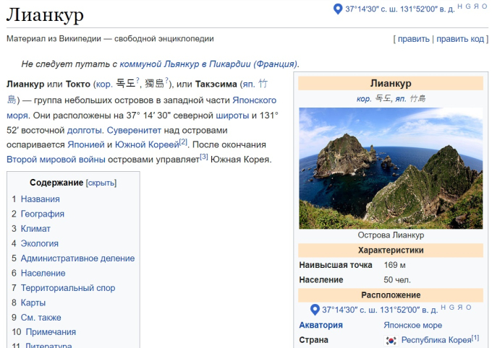The image size is (492, 348).
Task: Click the top-right «G» map service link
Action: click(x=468, y=6)
